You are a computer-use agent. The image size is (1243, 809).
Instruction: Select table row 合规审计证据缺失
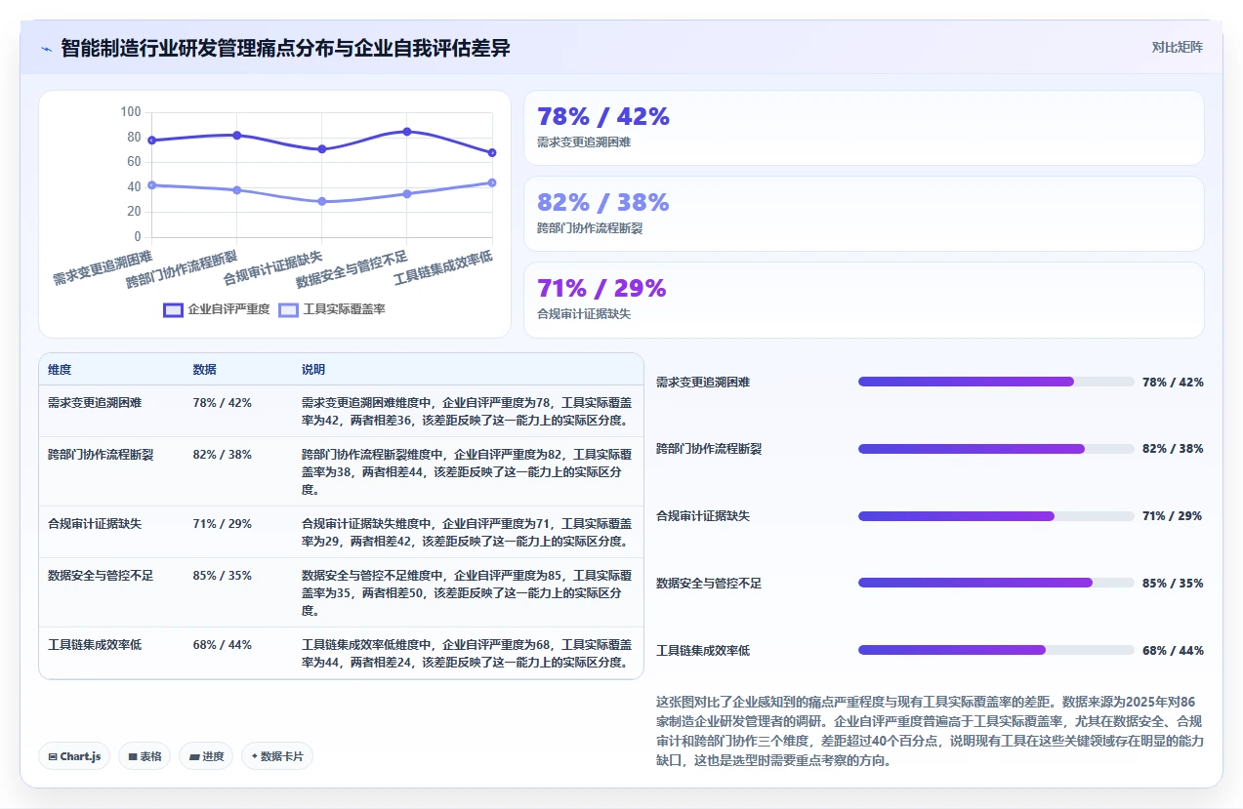341,532
